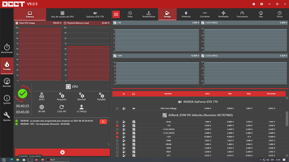Toggle the 3VSB checkbox
Viewport: 289px width, 162px height.
(117, 148)
